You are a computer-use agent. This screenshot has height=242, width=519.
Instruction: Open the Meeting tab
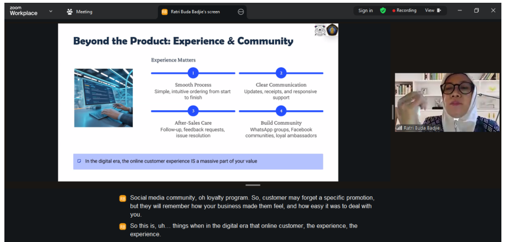tap(79, 12)
